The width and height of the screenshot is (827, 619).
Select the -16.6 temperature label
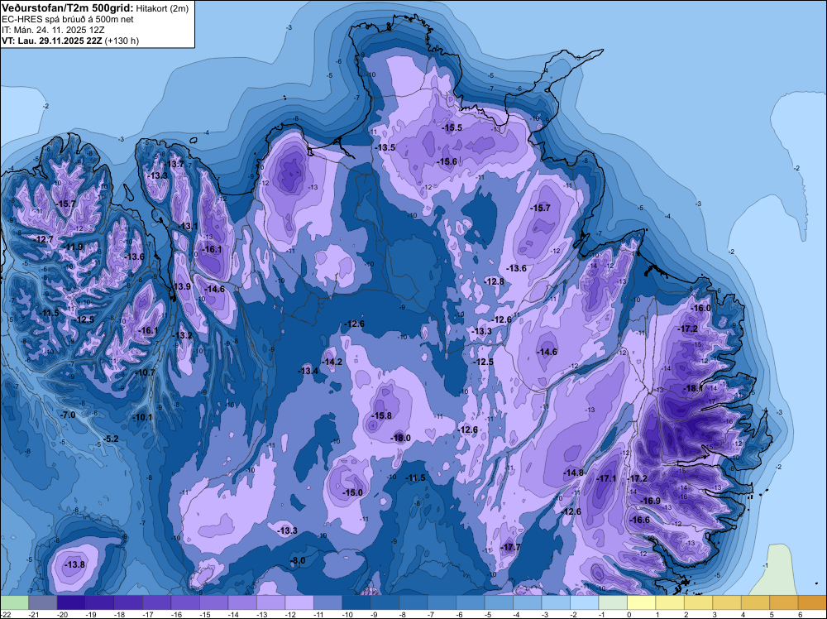click(x=640, y=521)
